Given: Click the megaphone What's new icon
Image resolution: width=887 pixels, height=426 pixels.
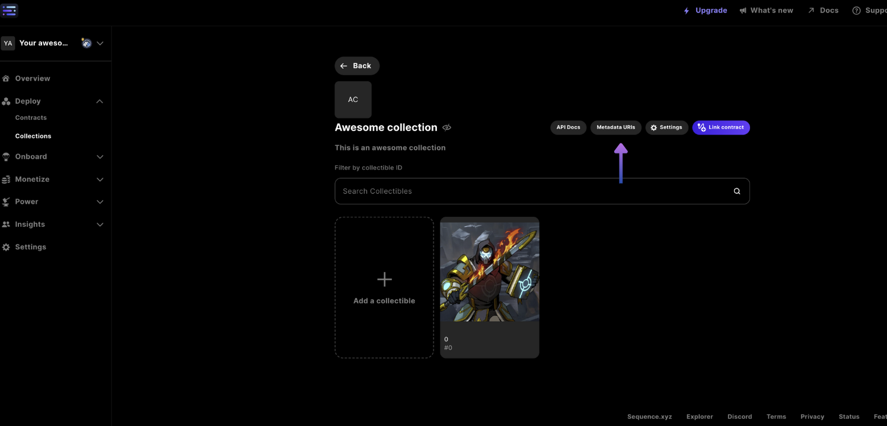Looking at the screenshot, I should pyautogui.click(x=742, y=11).
